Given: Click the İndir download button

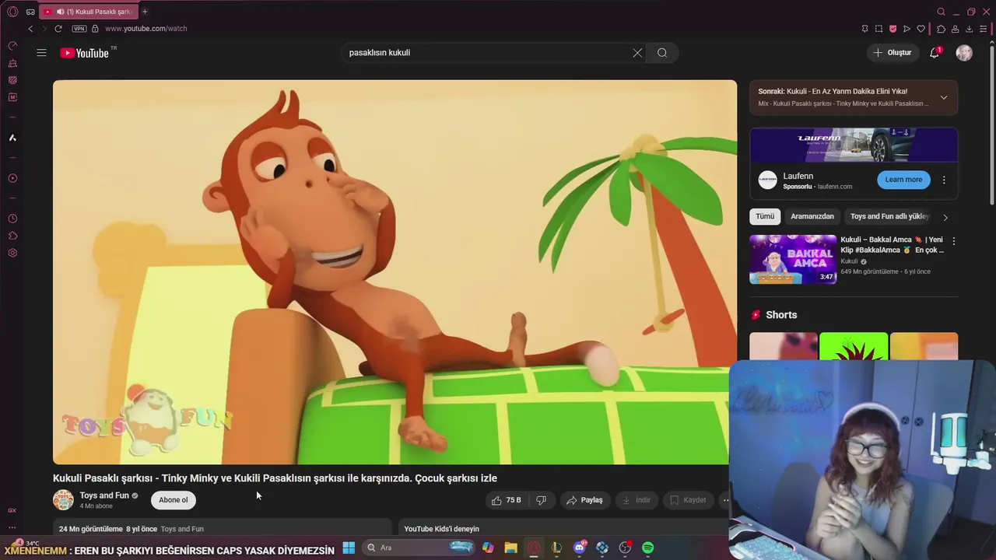Looking at the screenshot, I should [x=636, y=500].
